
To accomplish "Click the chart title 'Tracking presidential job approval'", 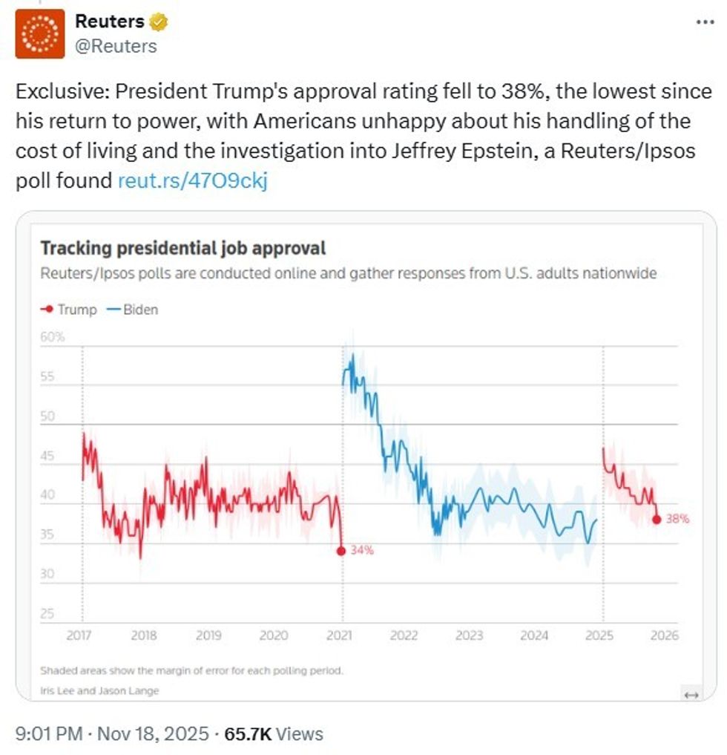I will point(182,248).
